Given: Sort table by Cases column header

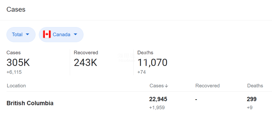Looking at the screenshot, I should (157, 86).
